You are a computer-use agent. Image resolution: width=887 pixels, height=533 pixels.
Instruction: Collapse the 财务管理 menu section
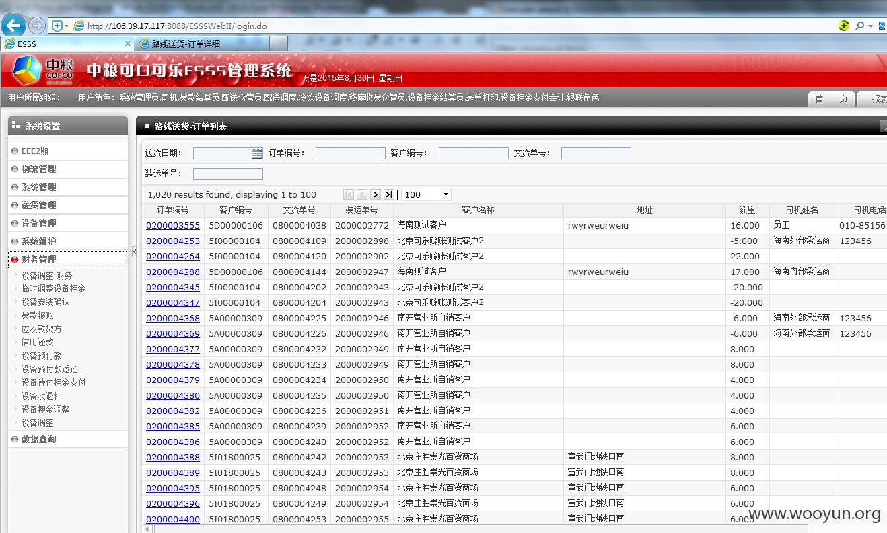[x=67, y=259]
